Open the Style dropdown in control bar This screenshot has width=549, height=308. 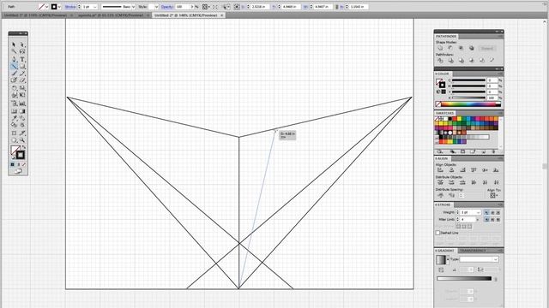[156, 7]
